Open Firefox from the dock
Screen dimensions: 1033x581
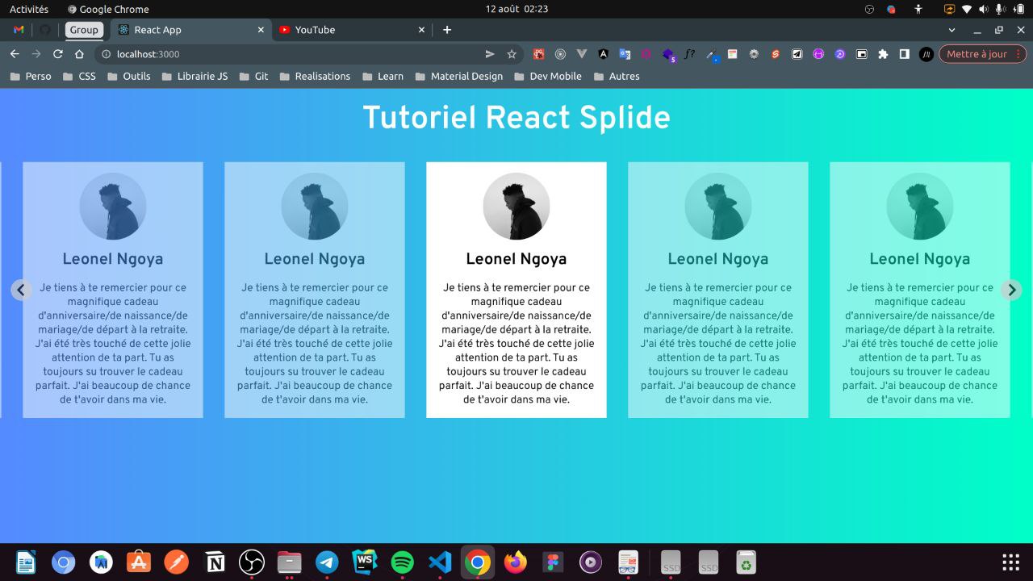click(x=515, y=562)
